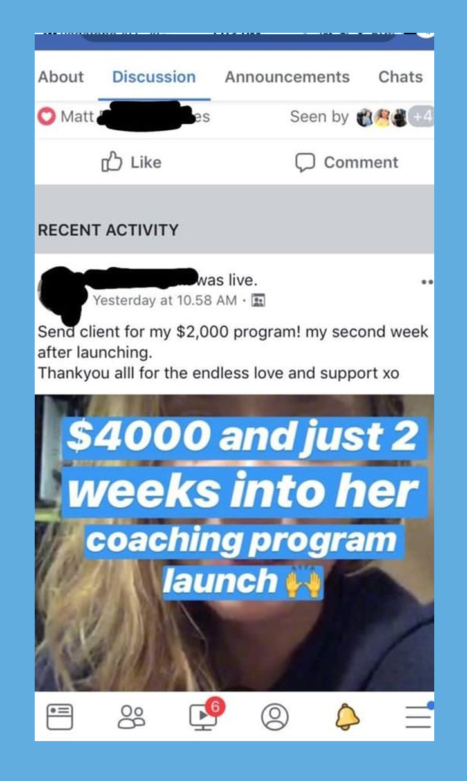Switch to the About tab
Viewport: 467px width, 781px height.
point(61,77)
